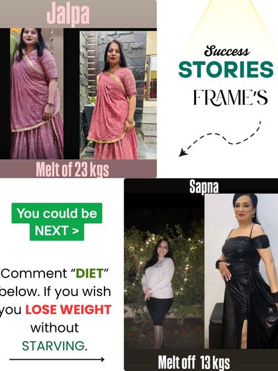Screen dimensions: 278x371
Task: Click the word 'without' above STARVING
Action: 54,328
